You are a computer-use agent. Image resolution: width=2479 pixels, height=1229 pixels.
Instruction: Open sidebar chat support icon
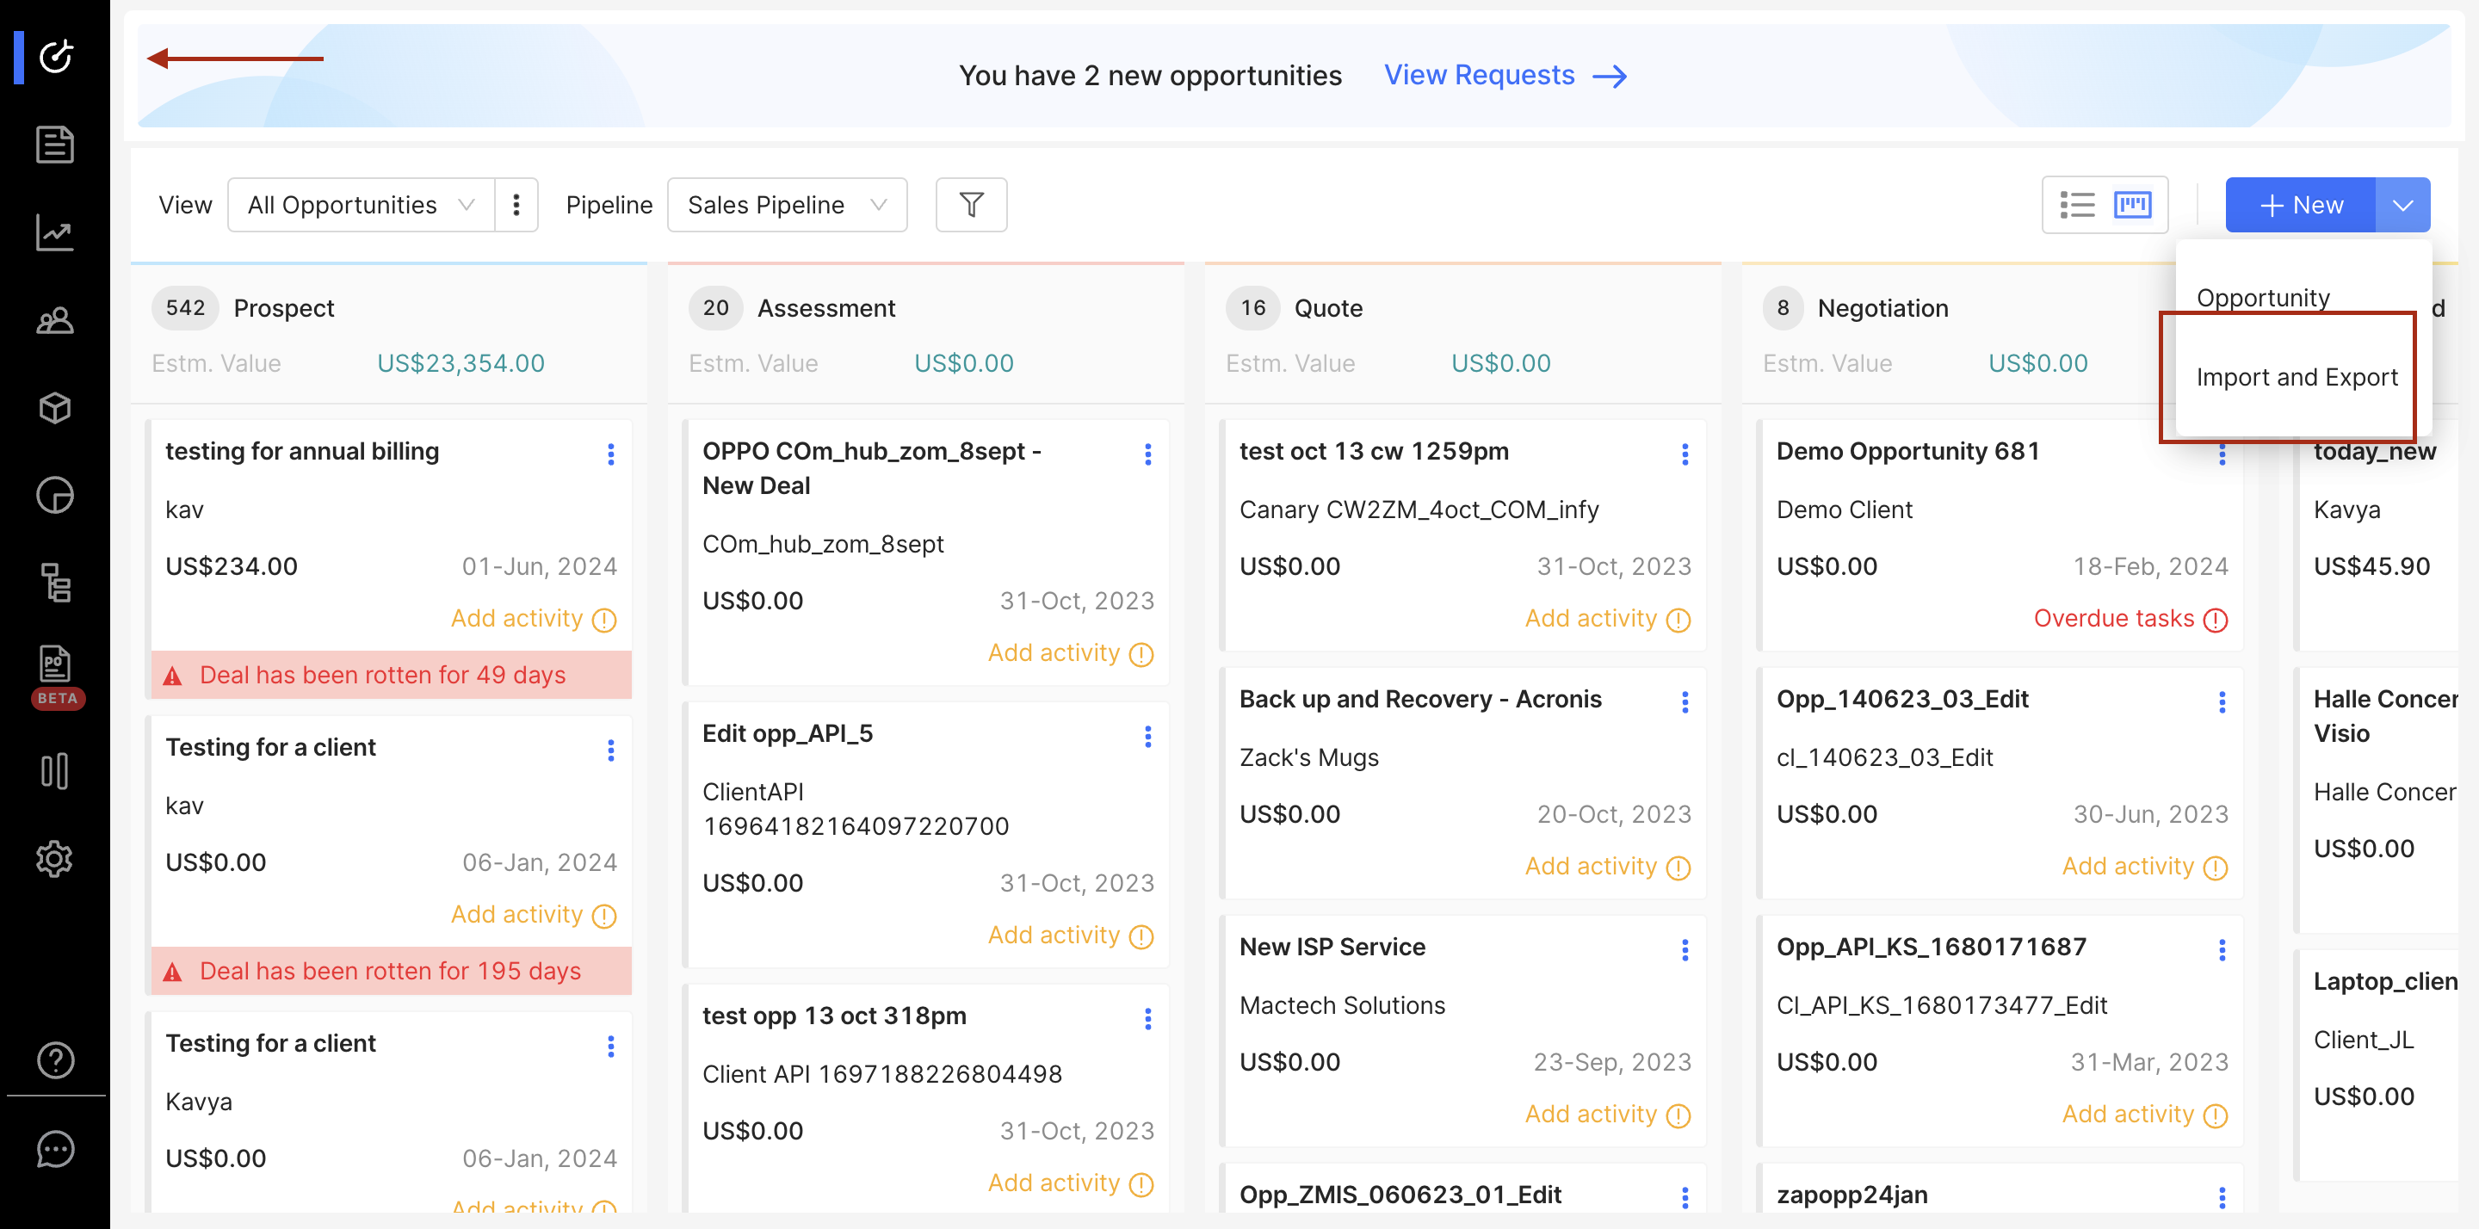tap(55, 1148)
